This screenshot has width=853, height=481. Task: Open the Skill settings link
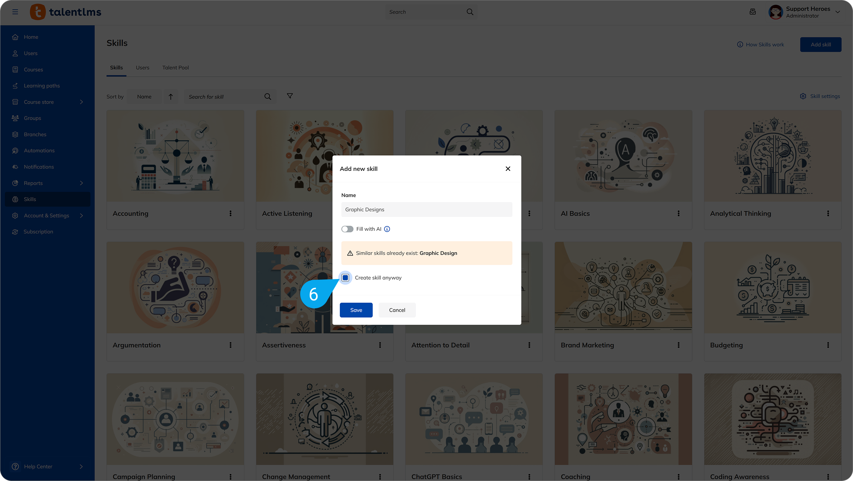coord(820,96)
